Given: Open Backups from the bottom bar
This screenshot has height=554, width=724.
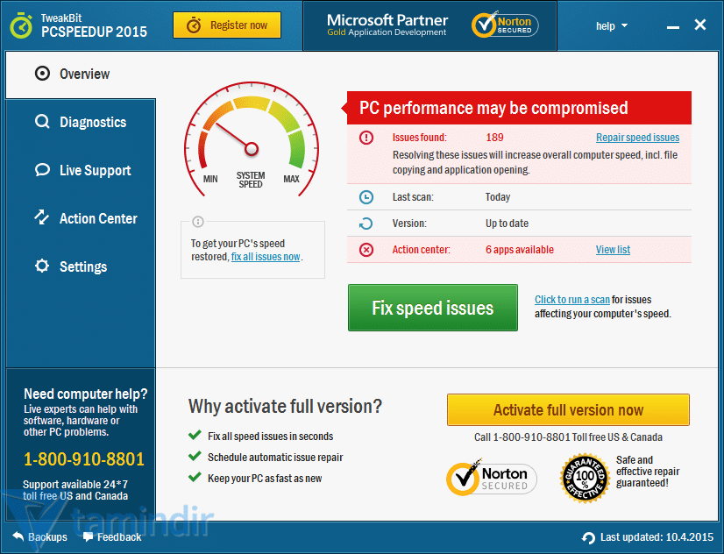Looking at the screenshot, I should [39, 537].
